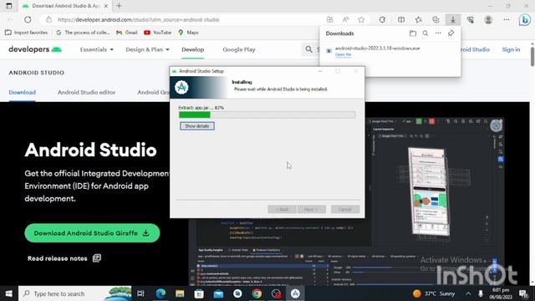Open Task View on taskbar
The width and height of the screenshot is (535, 301).
[x=140, y=293]
